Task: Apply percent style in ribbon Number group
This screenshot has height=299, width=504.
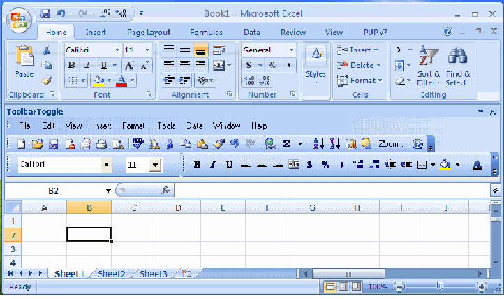Action: tap(272, 65)
